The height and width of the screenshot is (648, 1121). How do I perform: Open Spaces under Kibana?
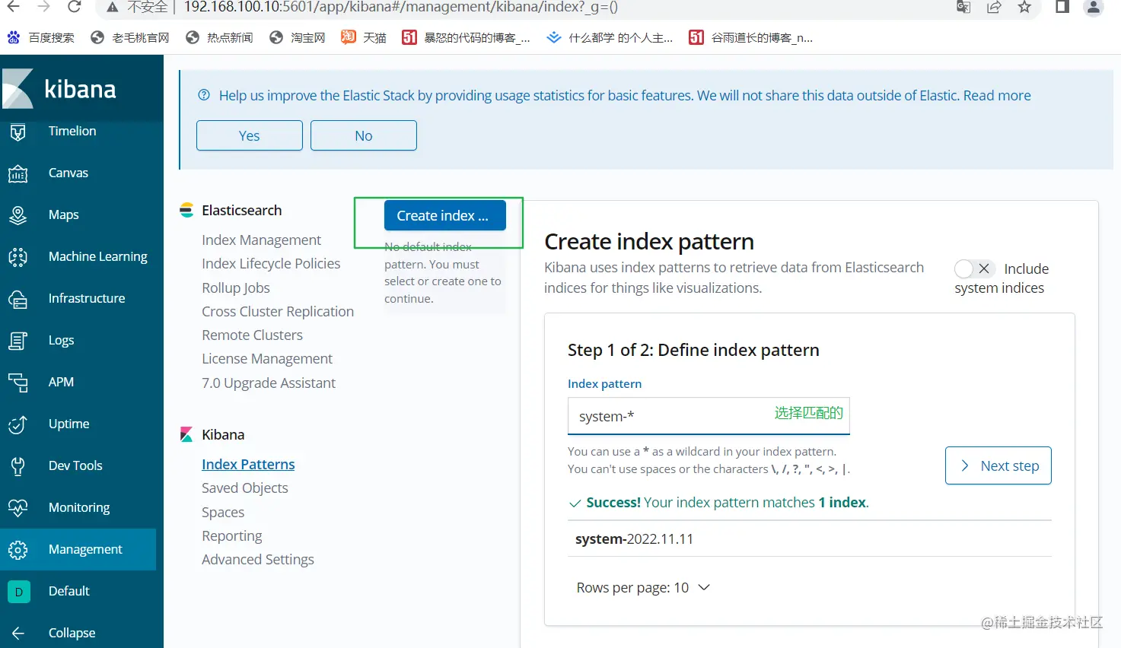(223, 513)
